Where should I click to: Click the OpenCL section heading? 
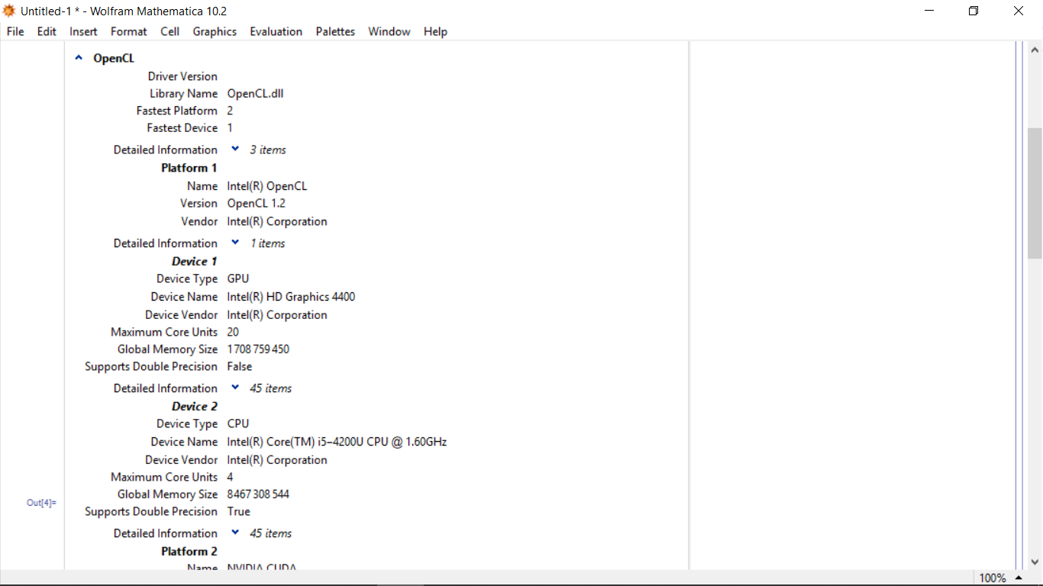114,58
